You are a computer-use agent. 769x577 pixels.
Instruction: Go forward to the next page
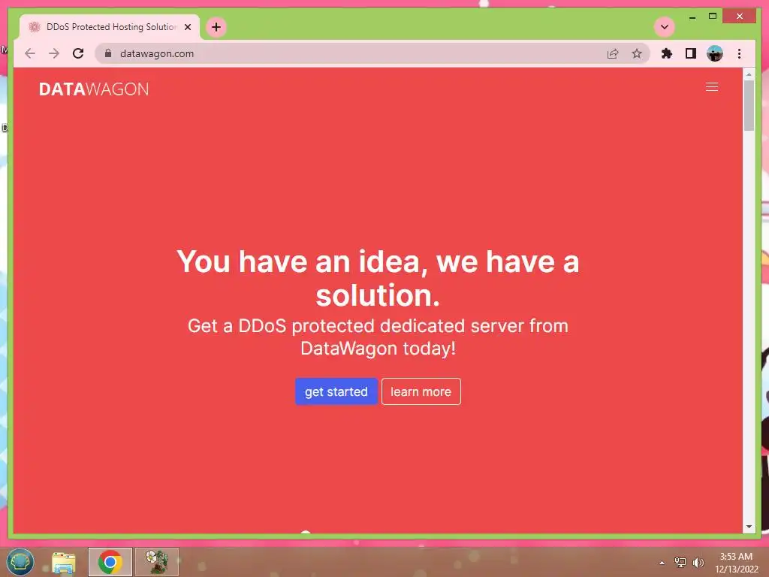point(54,53)
